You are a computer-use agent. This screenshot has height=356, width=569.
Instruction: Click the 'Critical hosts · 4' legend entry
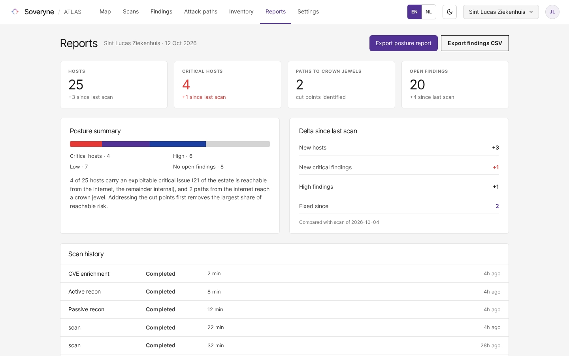pyautogui.click(x=90, y=156)
